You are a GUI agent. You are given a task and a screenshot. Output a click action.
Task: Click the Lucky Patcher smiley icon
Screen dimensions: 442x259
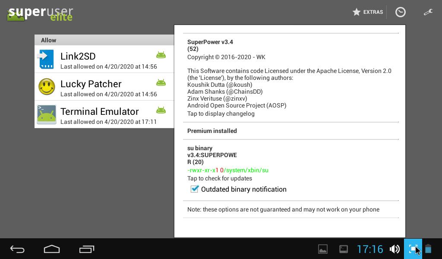(x=47, y=86)
